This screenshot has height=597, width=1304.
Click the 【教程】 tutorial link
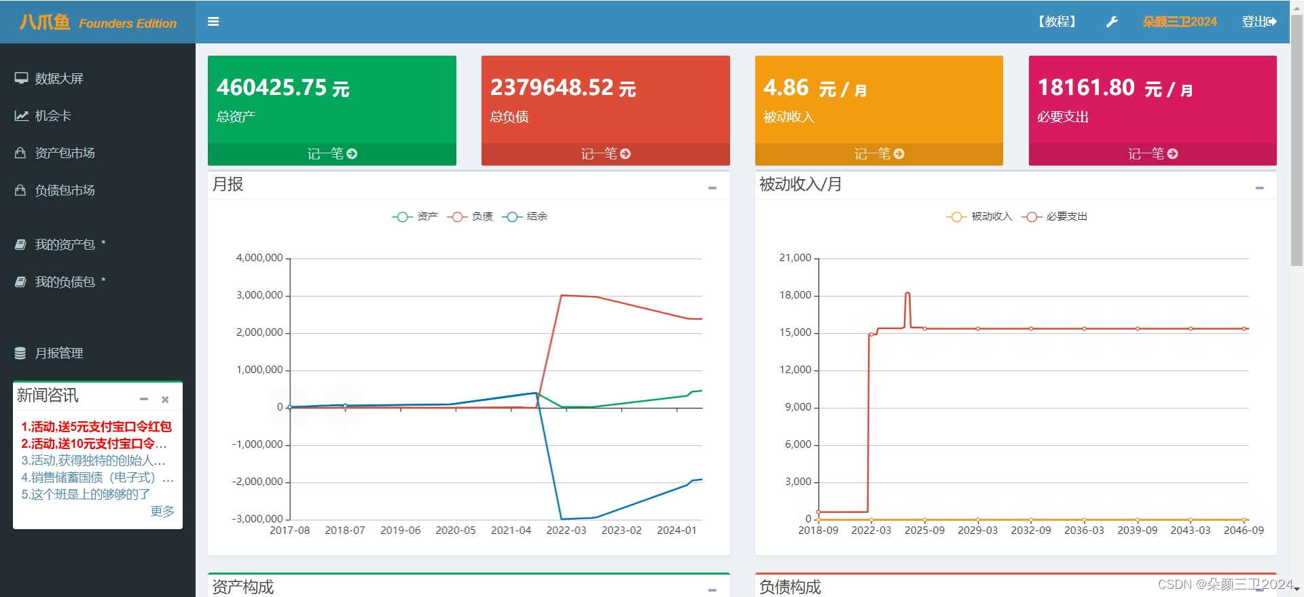pyautogui.click(x=1057, y=22)
